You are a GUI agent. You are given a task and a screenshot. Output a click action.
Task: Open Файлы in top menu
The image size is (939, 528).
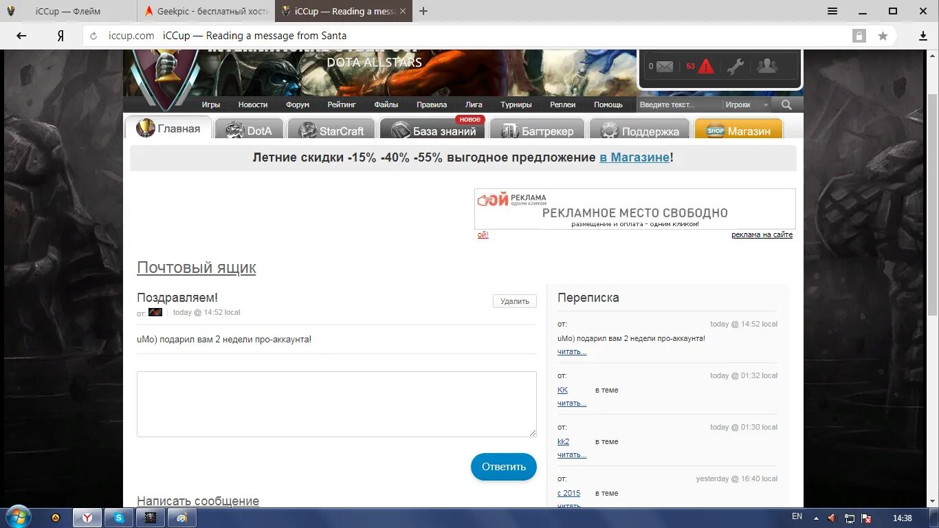(386, 104)
